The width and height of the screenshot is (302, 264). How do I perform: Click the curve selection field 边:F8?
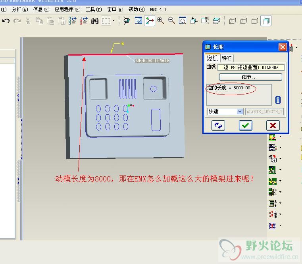[x=251, y=67]
